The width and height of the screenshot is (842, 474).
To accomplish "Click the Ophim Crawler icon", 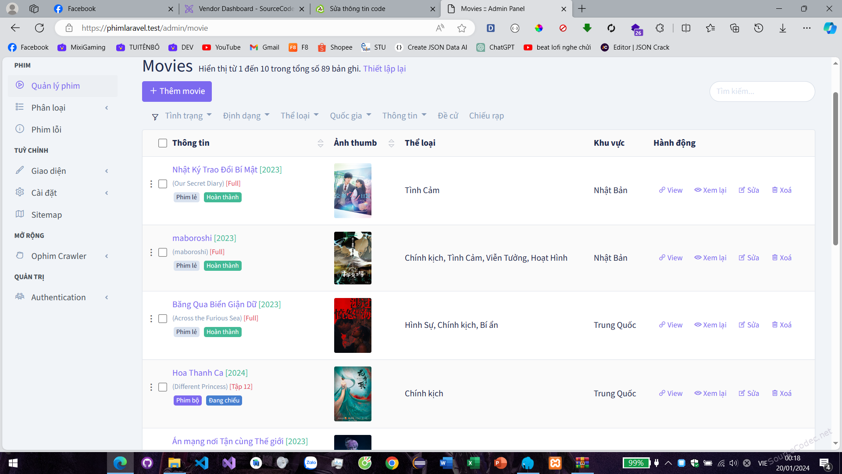I will pyautogui.click(x=20, y=255).
